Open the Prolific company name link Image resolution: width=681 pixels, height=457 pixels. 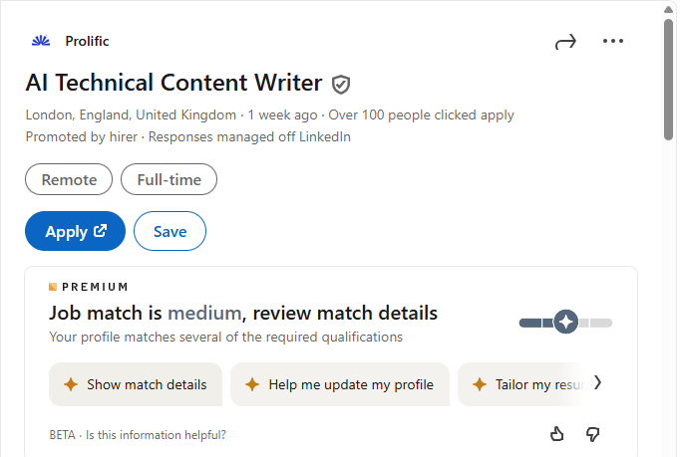coord(87,41)
